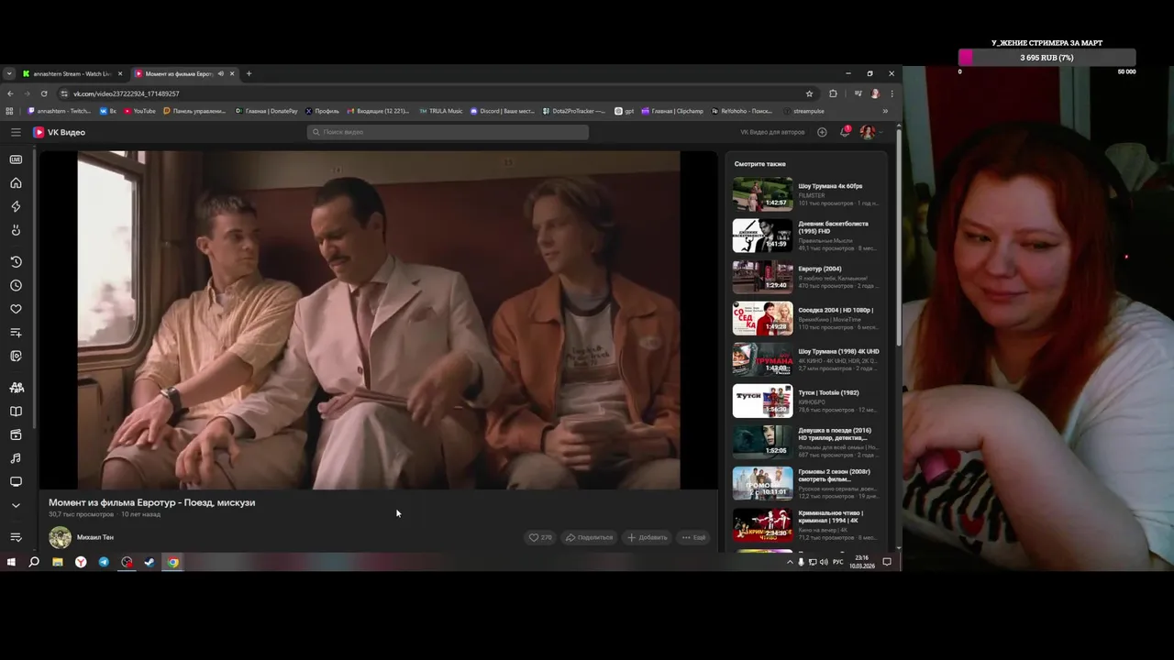Click the VK Видео logo
The image size is (1174, 660).
60,132
